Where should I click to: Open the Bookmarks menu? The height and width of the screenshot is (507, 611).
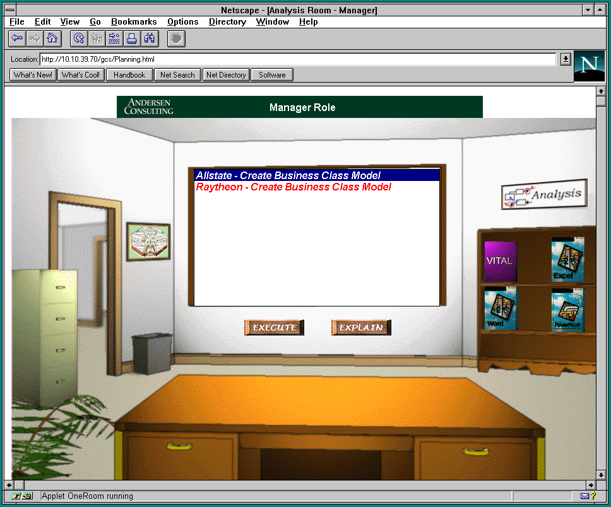coord(134,21)
